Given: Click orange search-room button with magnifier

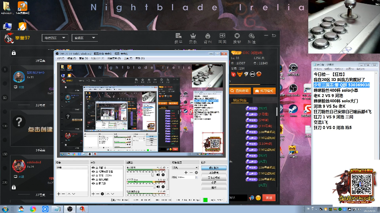Looking at the screenshot, I should (x=240, y=90).
